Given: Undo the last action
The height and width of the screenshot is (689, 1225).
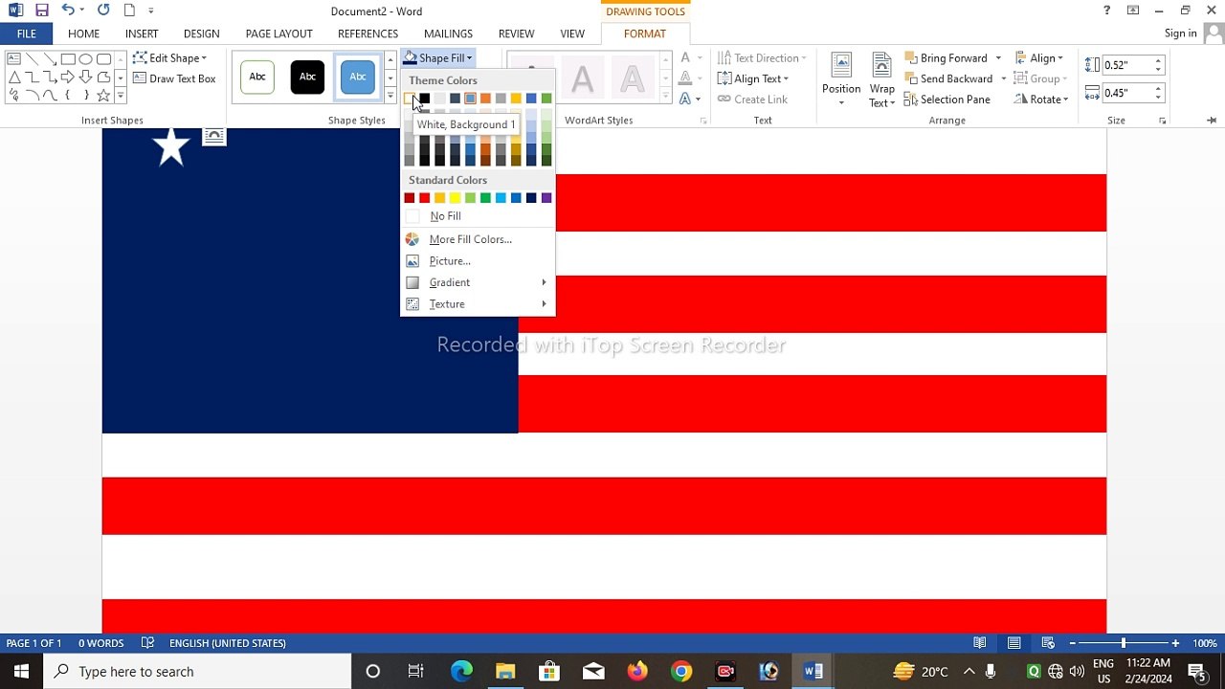Looking at the screenshot, I should pyautogui.click(x=68, y=11).
